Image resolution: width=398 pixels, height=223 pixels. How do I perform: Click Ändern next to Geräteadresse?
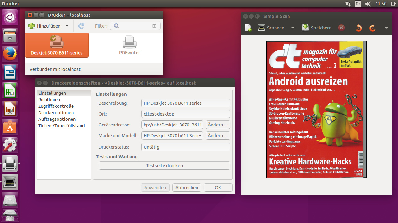(x=218, y=125)
